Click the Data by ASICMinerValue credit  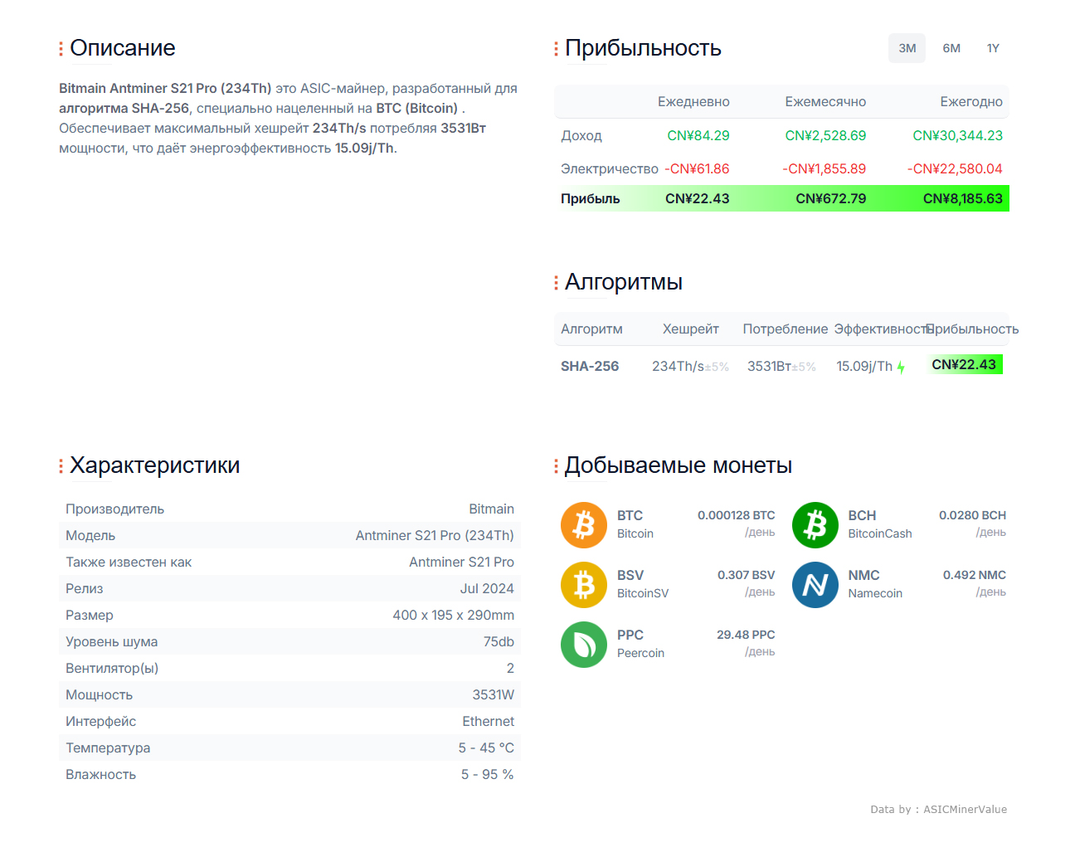(x=938, y=809)
